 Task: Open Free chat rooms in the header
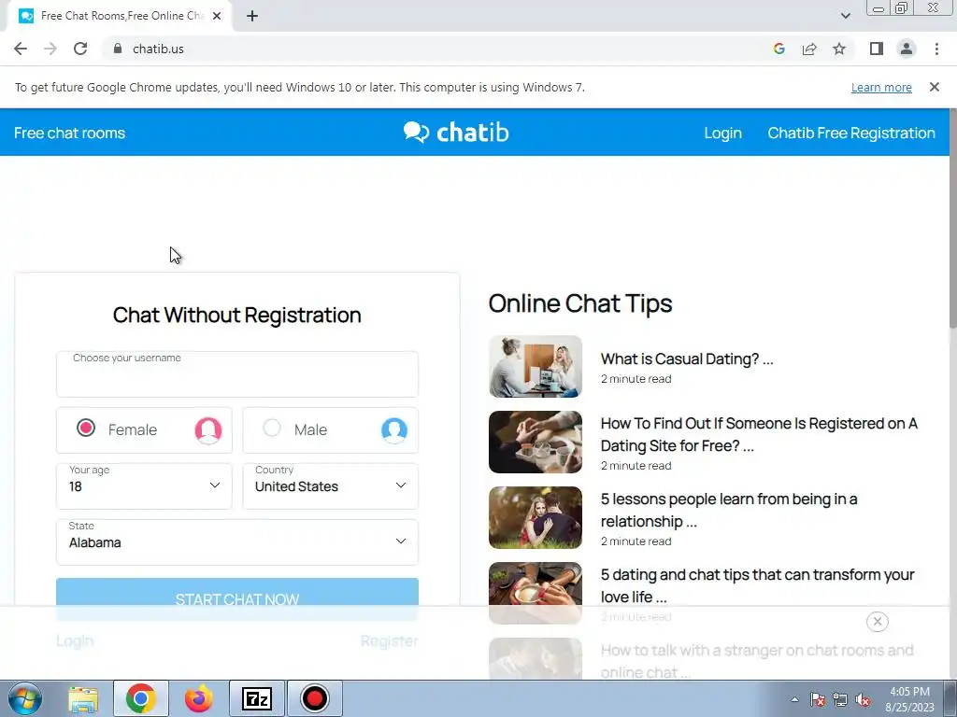click(x=69, y=133)
